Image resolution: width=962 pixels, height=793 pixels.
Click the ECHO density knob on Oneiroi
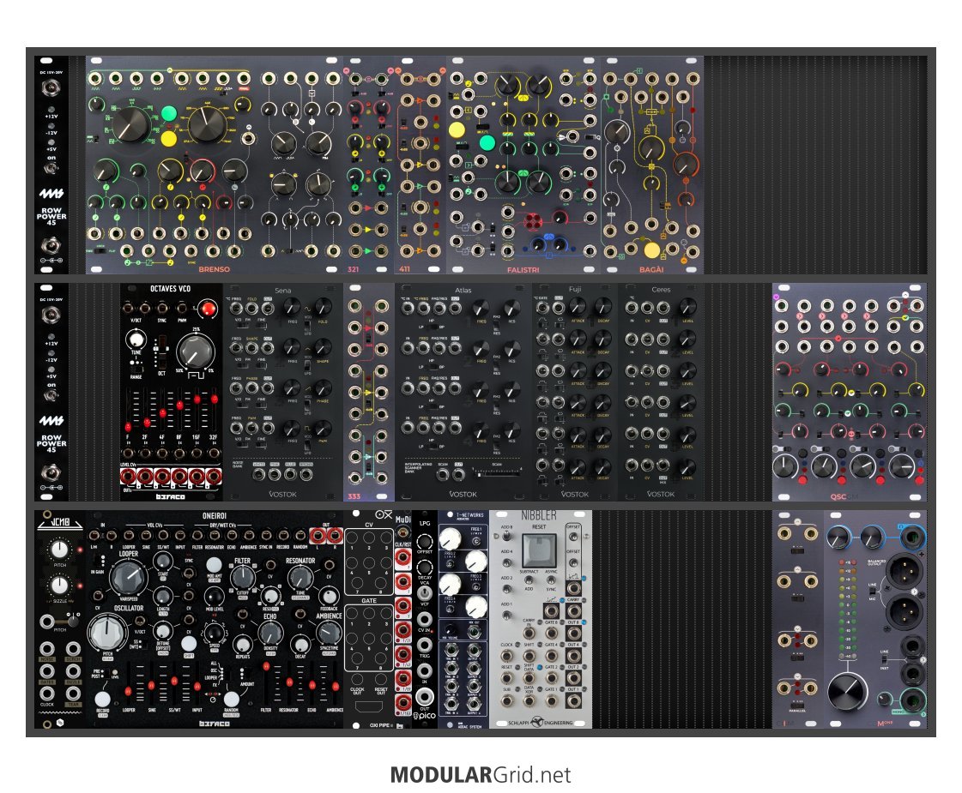270,633
